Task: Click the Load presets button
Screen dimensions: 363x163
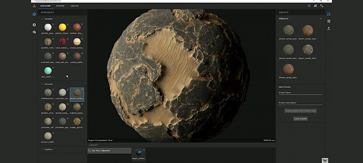Action: [x=300, y=118]
